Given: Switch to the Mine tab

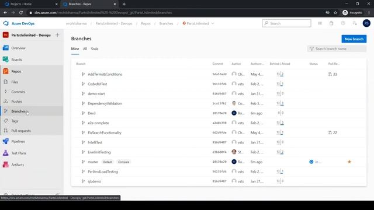Looking at the screenshot, I should click(75, 49).
